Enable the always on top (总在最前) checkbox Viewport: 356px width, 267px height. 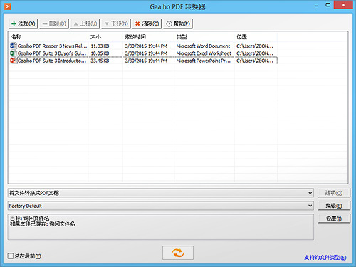coord(11,256)
